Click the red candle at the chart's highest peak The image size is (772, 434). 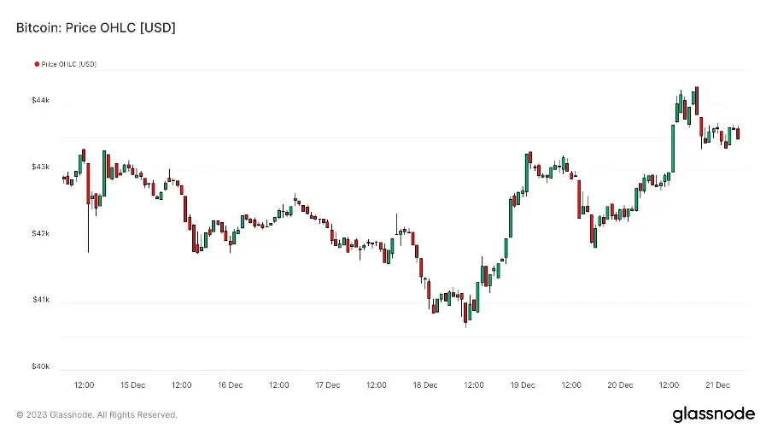697,101
